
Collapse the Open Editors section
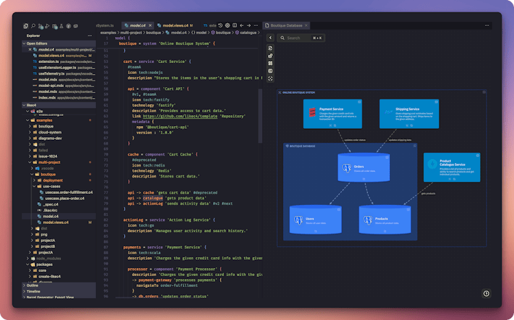(x=41, y=42)
